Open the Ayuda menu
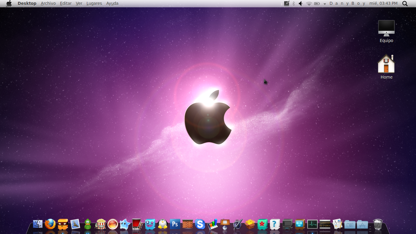Viewport: 416px width, 234px height. 112,3
